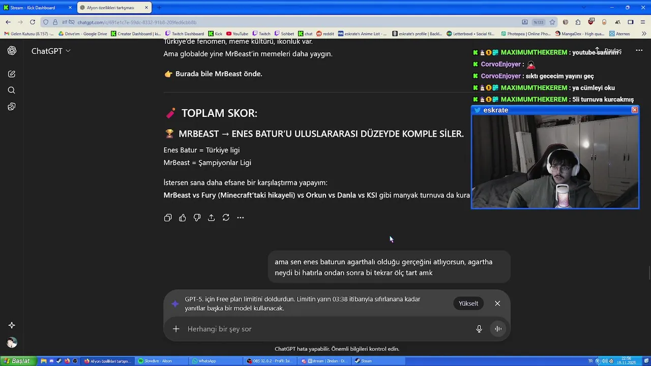651x366 pixels.
Task: Copy the ChatGPT response
Action: pyautogui.click(x=168, y=218)
